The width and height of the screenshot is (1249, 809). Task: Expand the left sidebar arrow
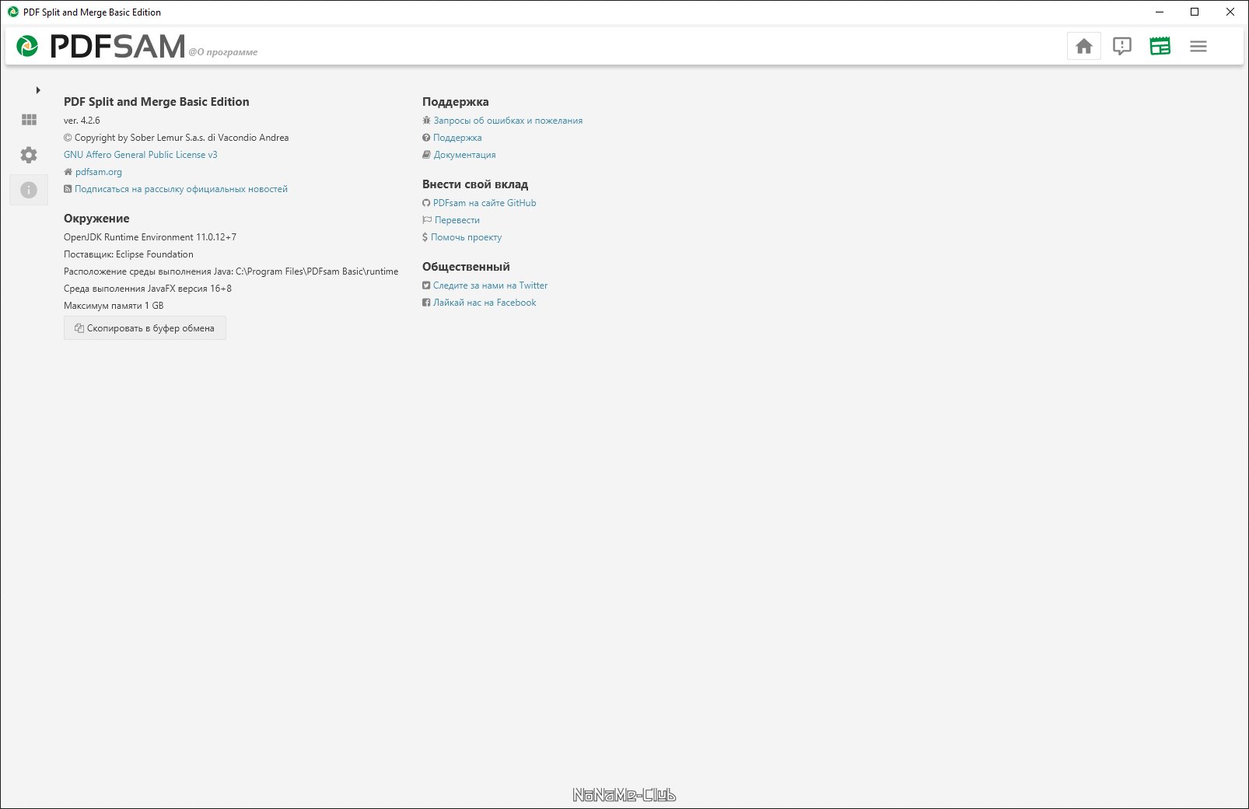[x=38, y=90]
